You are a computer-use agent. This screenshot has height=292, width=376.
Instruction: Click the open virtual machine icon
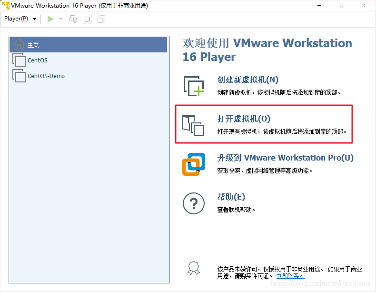(193, 125)
